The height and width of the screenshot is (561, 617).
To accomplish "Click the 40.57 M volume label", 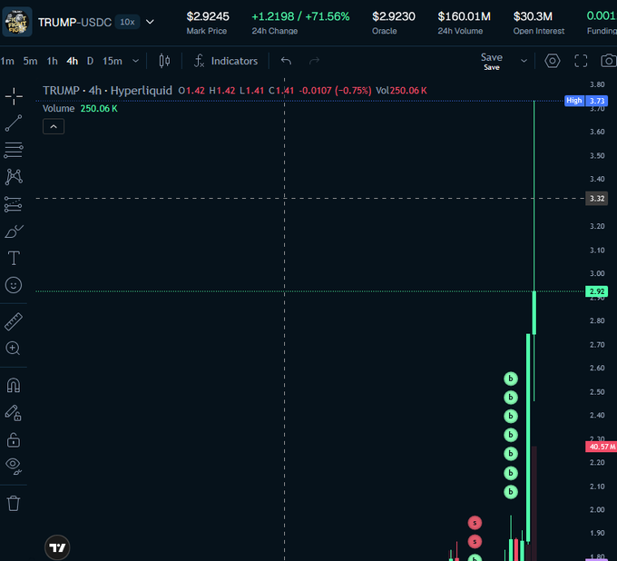I will pyautogui.click(x=602, y=447).
